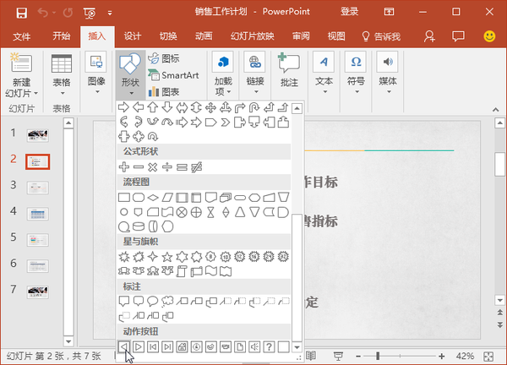Viewport: 507px width, 365px height.
Task: Choose the pentagon arrow shape
Action: [210, 123]
